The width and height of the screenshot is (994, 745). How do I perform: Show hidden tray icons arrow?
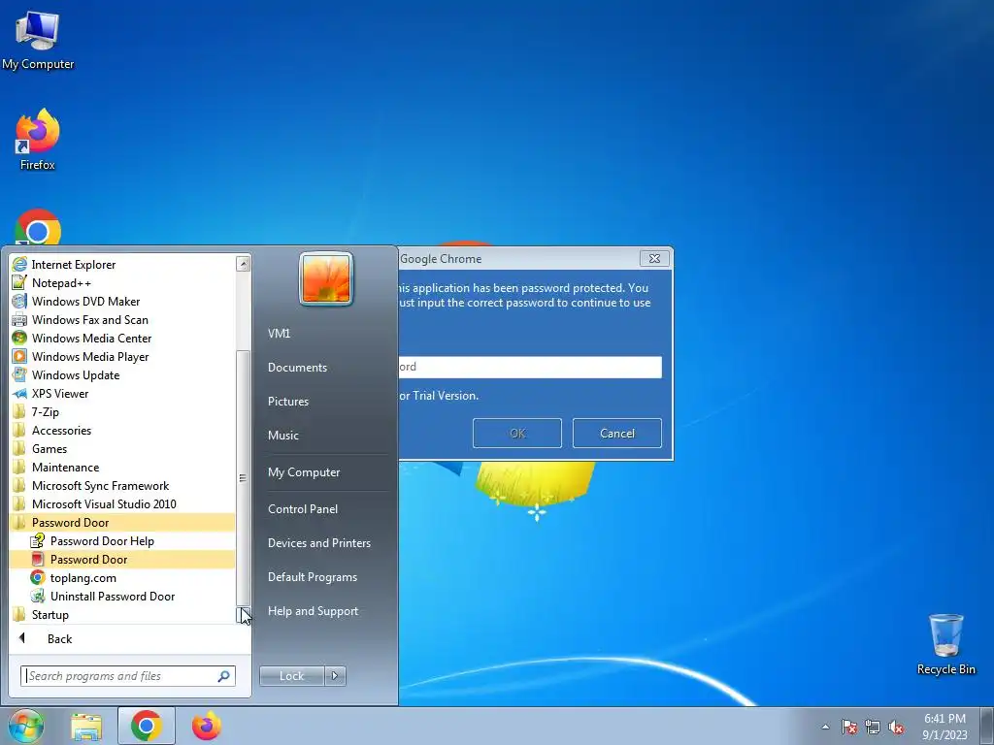pos(825,728)
